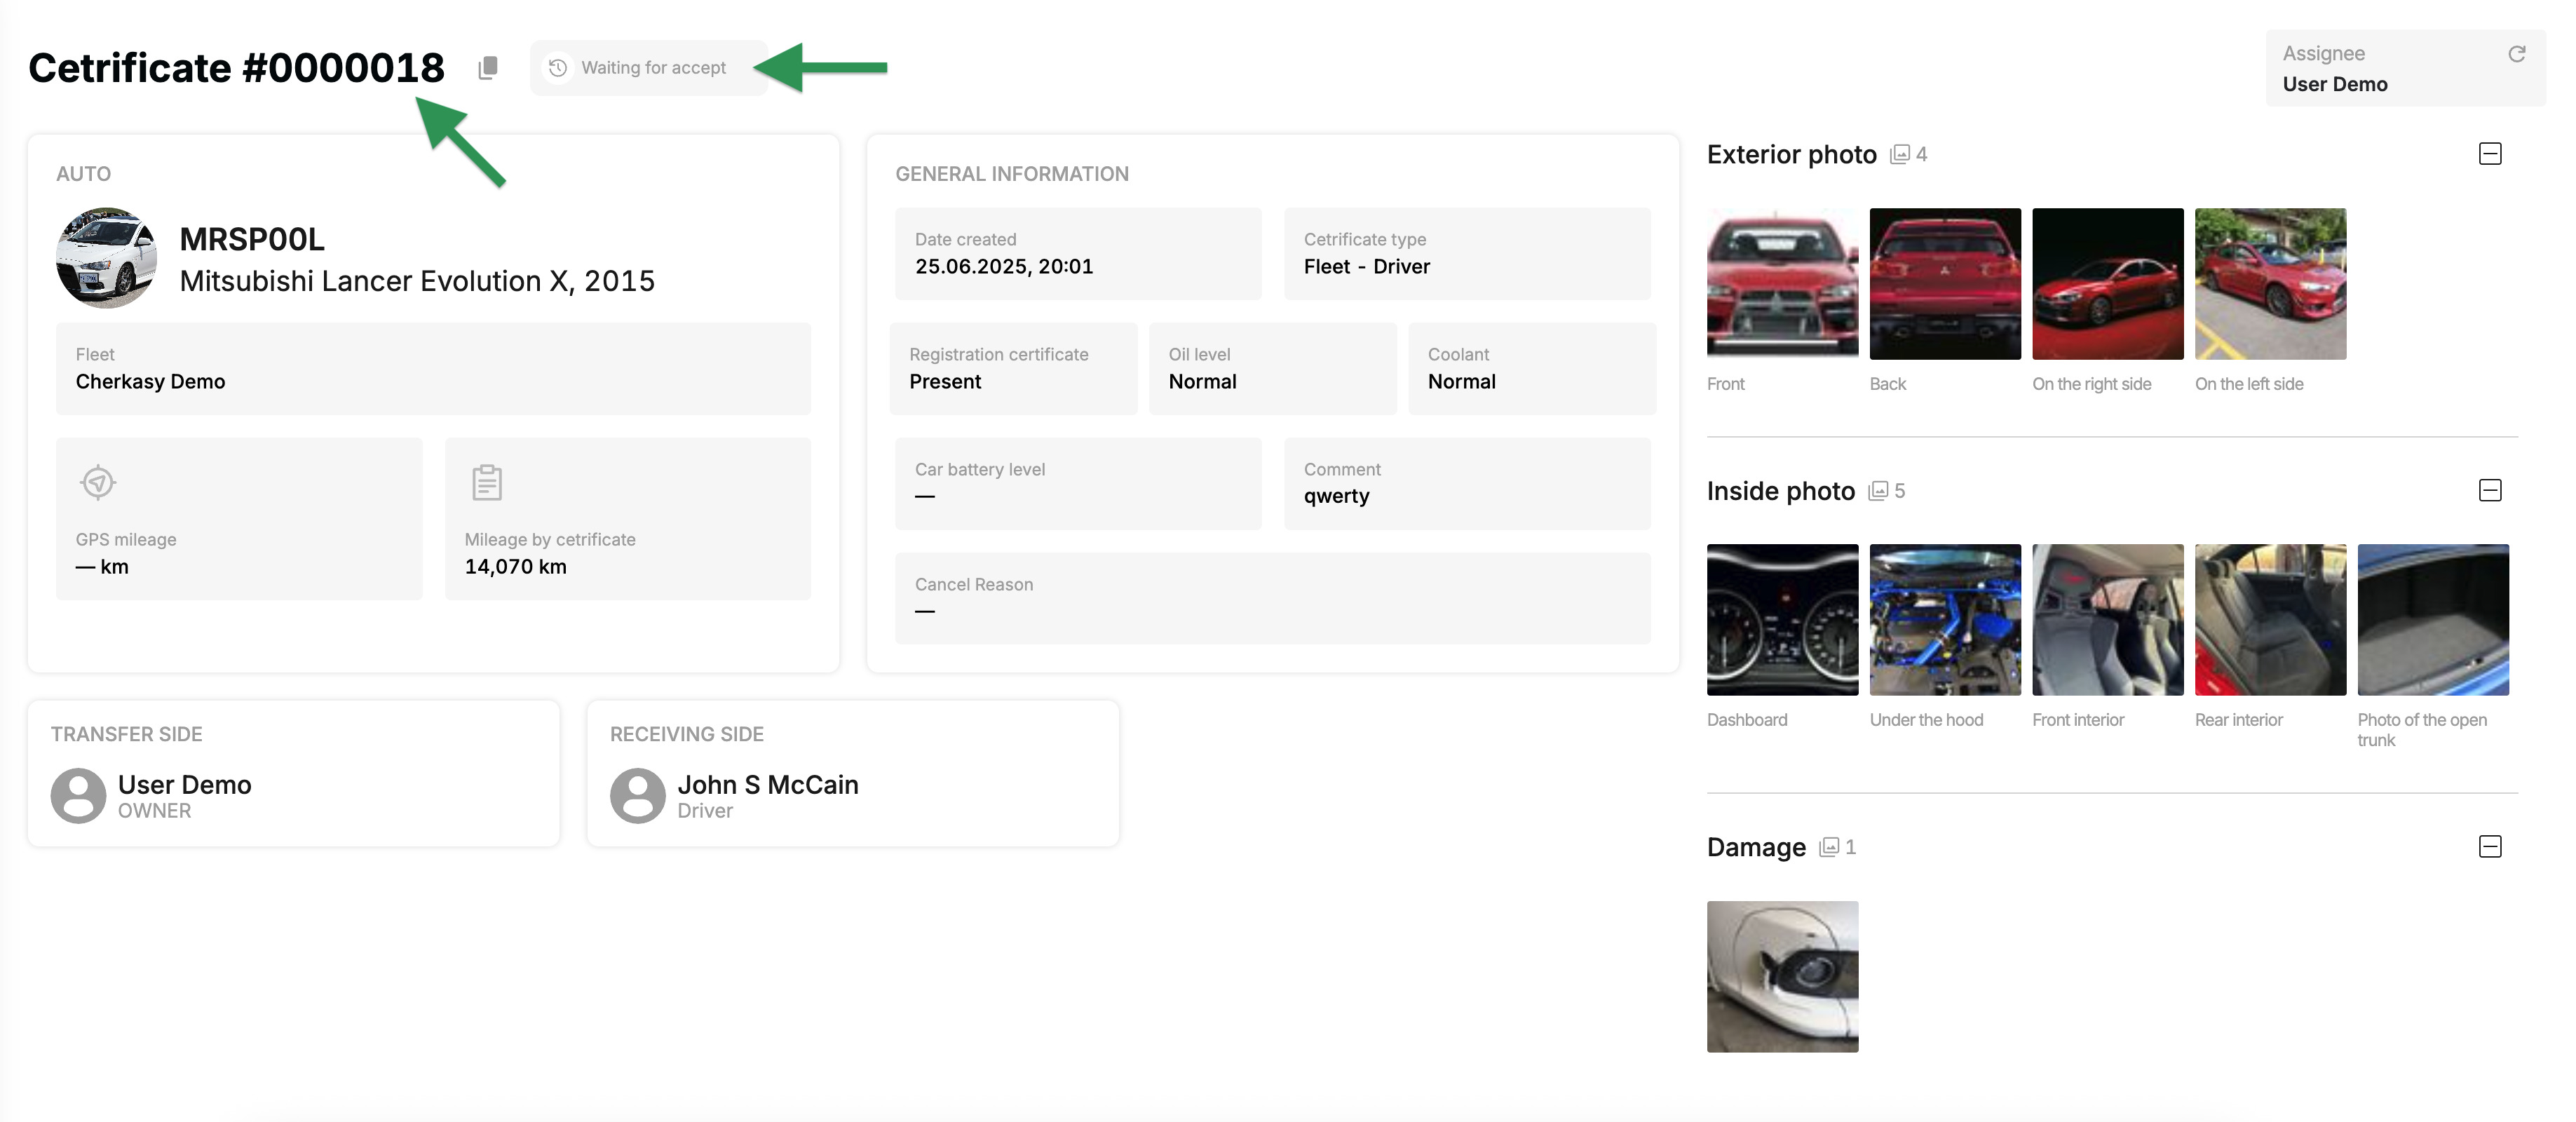Open the Under the hood photo

point(1945,620)
